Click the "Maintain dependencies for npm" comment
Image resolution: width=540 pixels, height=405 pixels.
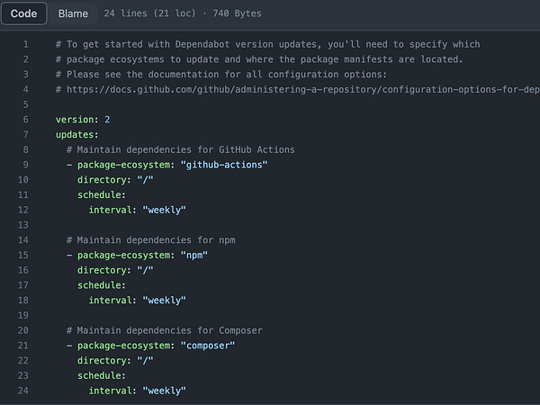(x=153, y=239)
